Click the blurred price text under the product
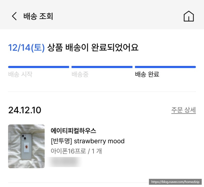204x187 pixels. 65,162
